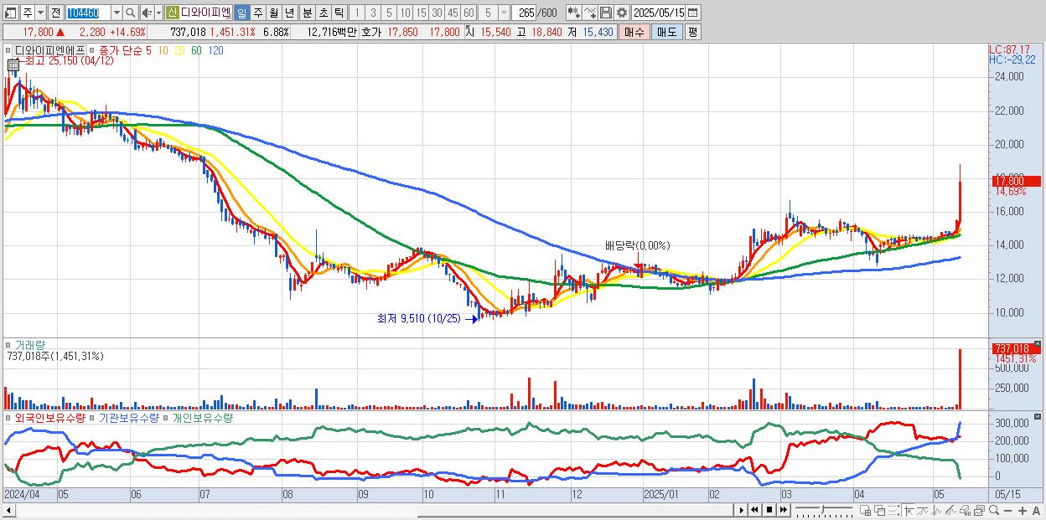Screen dimensions: 1046x520
Task: Select the 1 interval tab
Action: pyautogui.click(x=356, y=13)
